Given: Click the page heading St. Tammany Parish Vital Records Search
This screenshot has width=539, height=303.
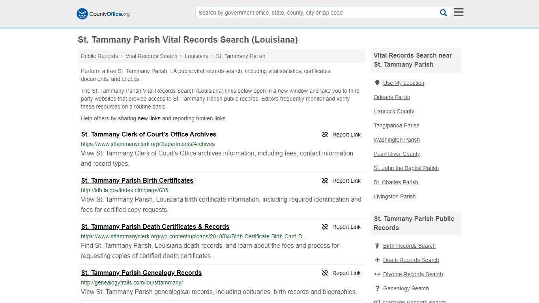Looking at the screenshot, I should click(188, 40).
